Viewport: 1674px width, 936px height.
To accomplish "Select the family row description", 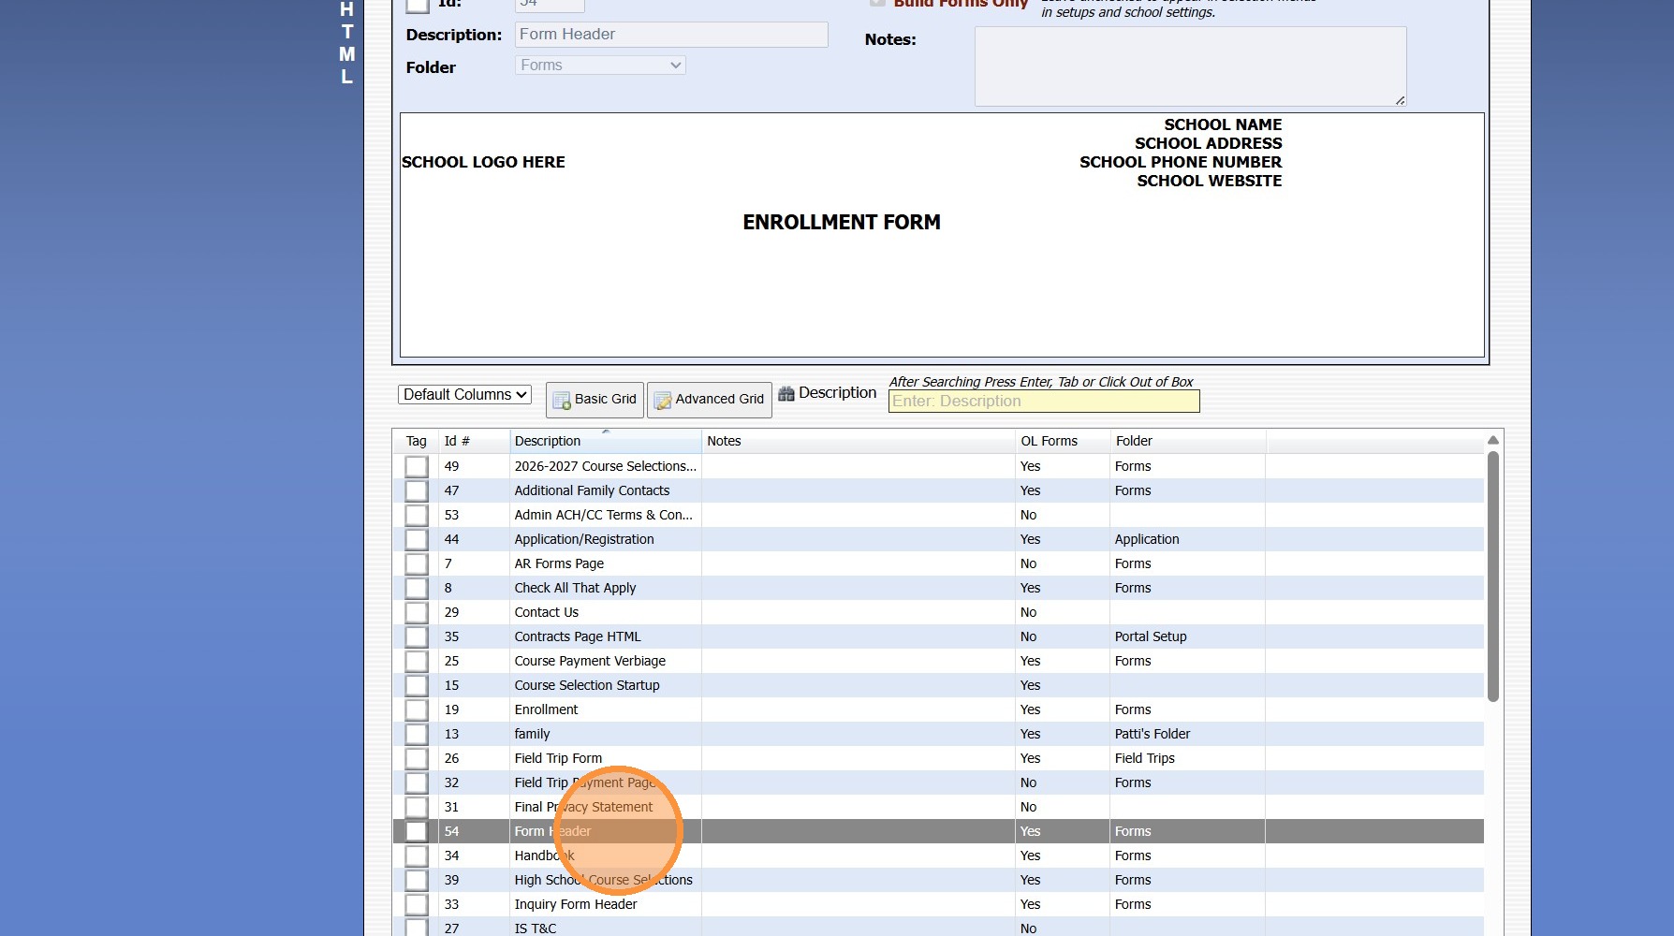I will pos(532,734).
